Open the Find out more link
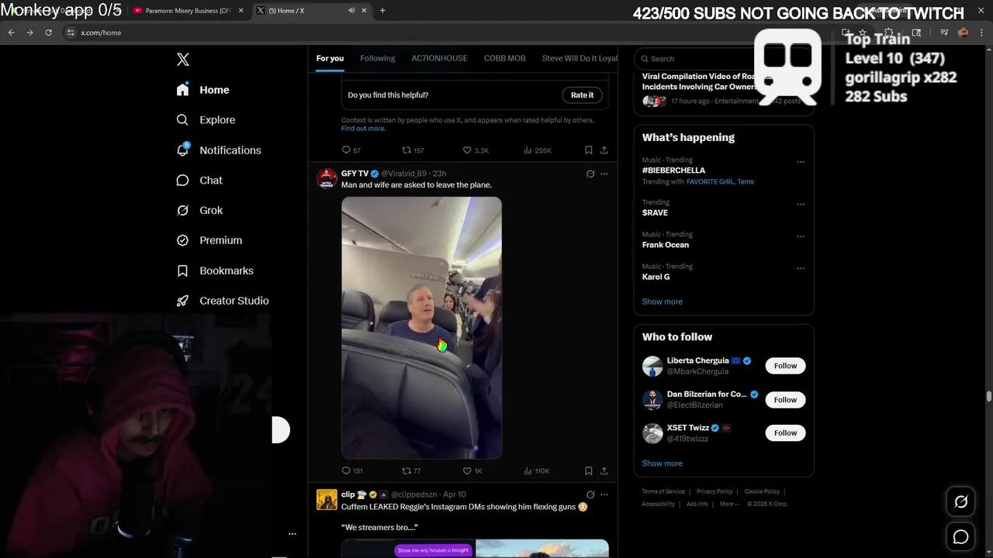This screenshot has width=993, height=558. [x=363, y=129]
